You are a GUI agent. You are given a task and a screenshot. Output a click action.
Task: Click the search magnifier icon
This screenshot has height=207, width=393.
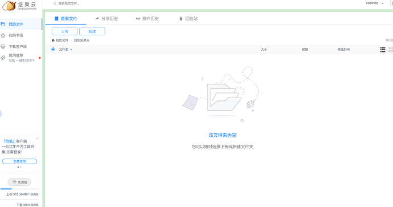(x=54, y=3)
